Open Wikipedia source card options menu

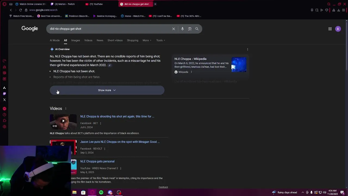191,72
